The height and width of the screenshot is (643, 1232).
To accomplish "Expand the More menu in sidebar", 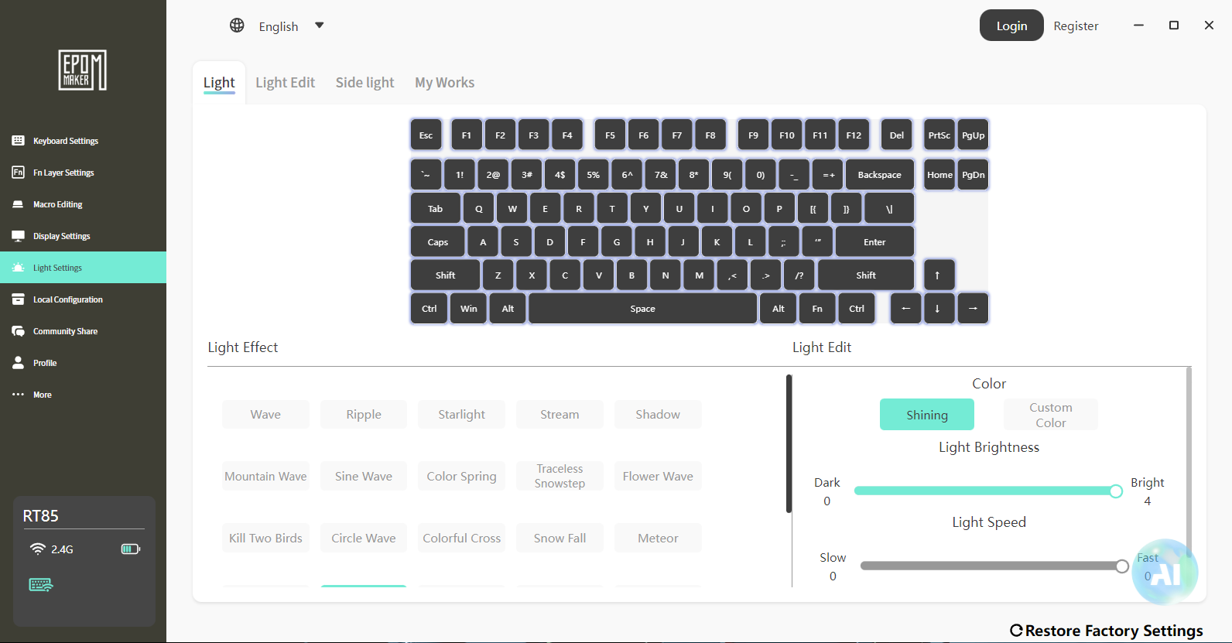I will tap(32, 395).
